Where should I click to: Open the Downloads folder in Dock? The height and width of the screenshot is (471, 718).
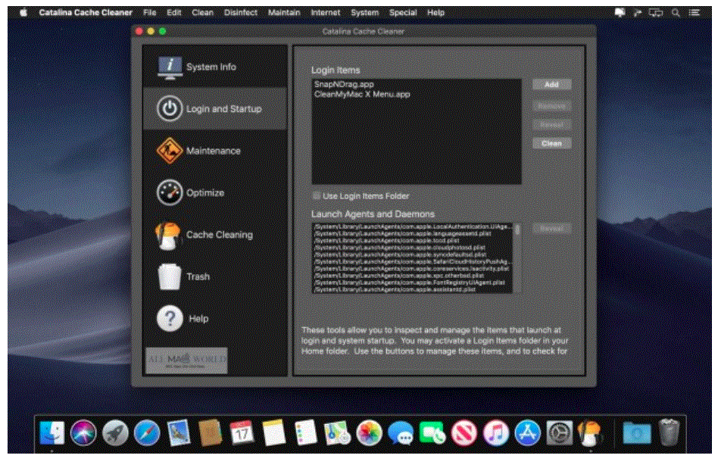tap(637, 432)
